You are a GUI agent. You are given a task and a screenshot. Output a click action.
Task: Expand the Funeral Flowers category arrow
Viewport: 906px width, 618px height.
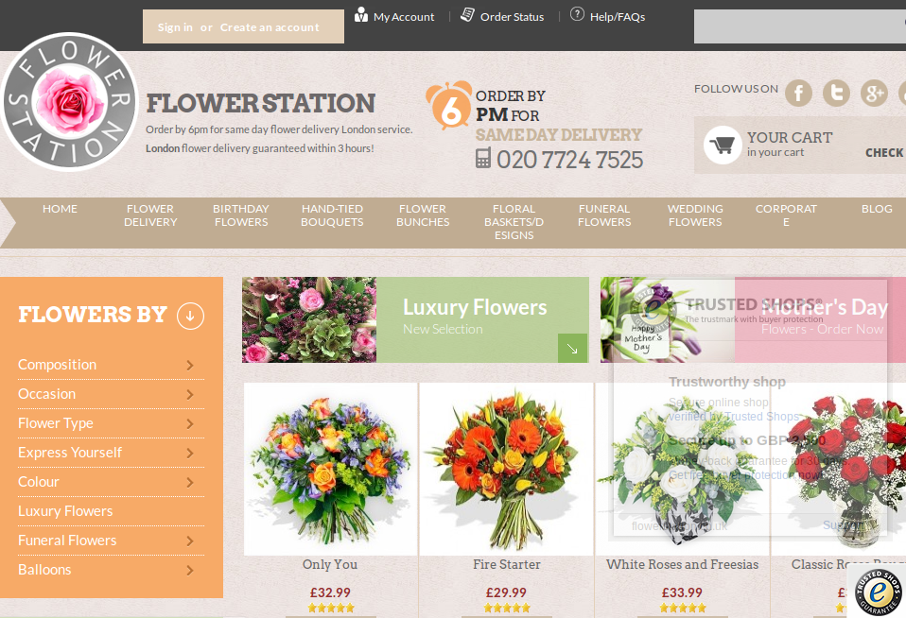click(189, 541)
